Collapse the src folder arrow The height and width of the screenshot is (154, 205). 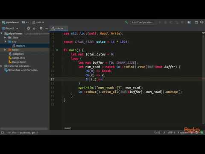(x=5, y=41)
